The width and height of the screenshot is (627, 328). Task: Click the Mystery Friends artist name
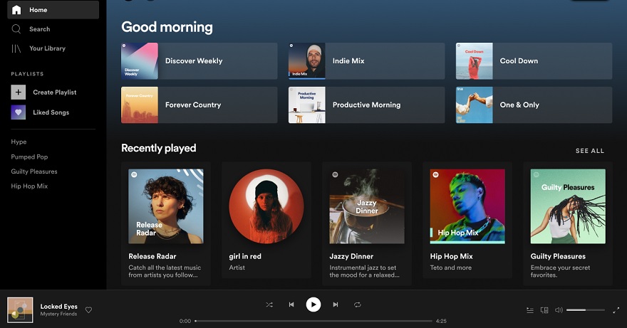pos(58,314)
